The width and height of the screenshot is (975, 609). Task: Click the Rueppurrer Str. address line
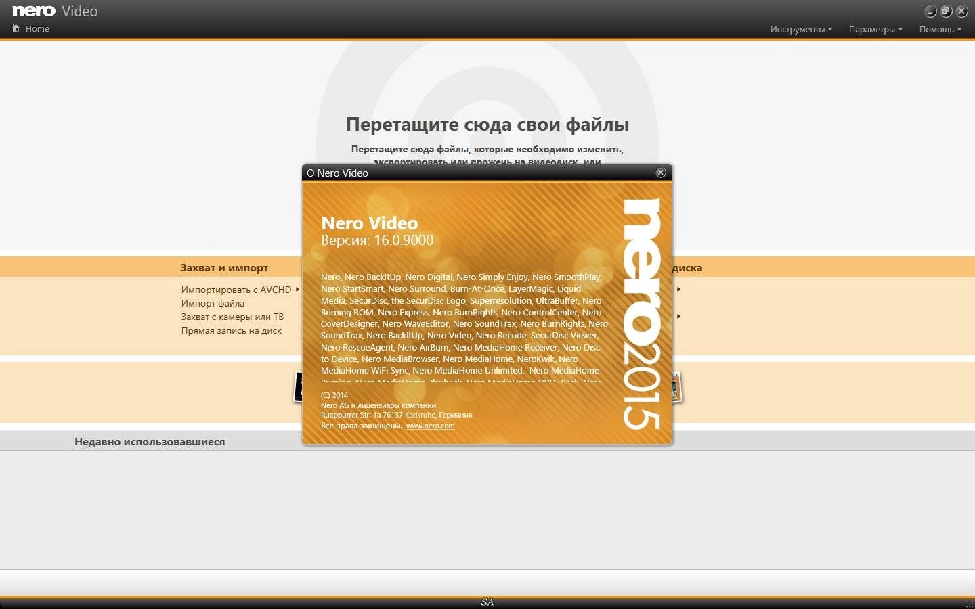pyautogui.click(x=396, y=415)
